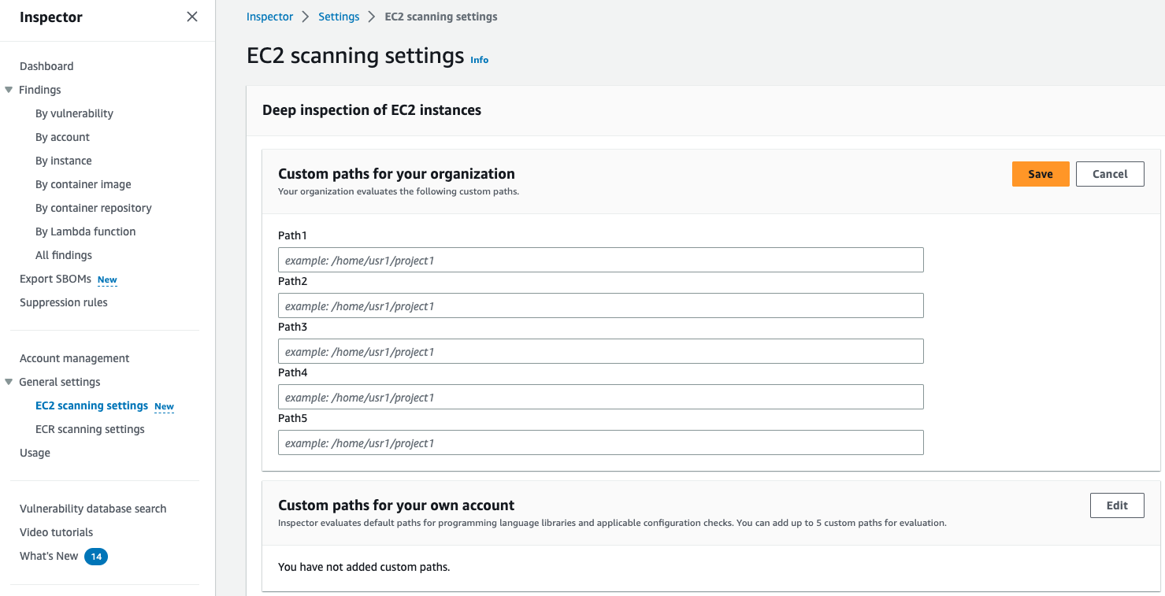View findings By vulnerability
Screen dimensions: 1165x596
pyautogui.click(x=74, y=113)
